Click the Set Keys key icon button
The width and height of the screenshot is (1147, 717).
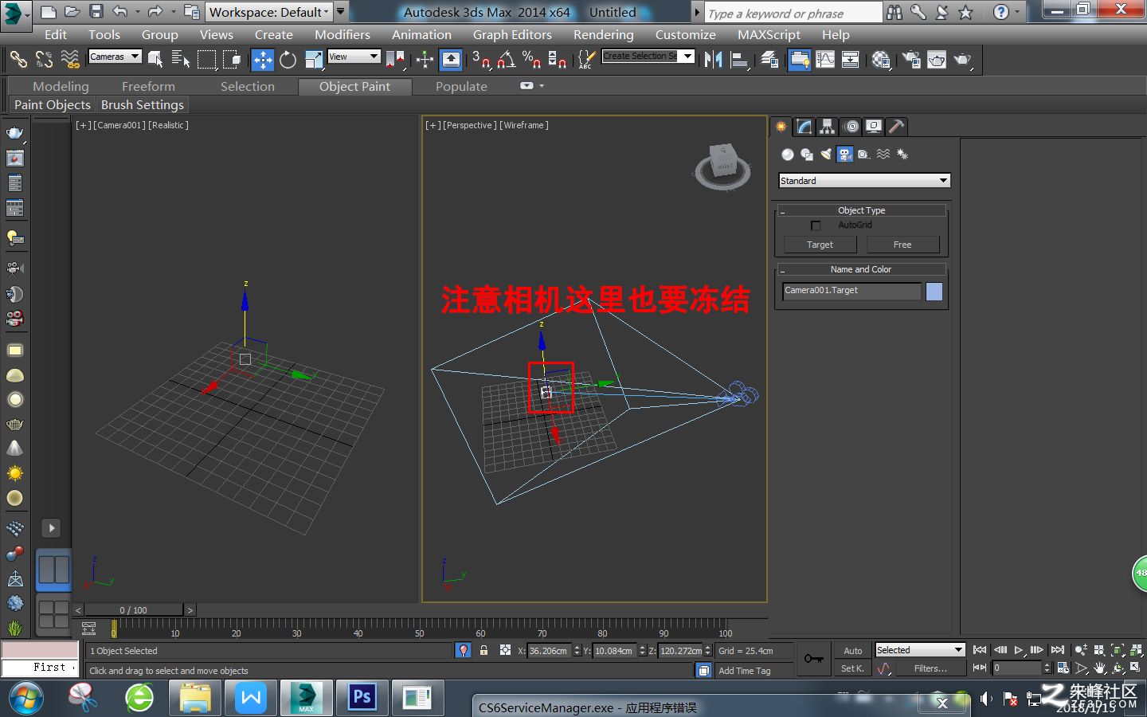coord(813,659)
